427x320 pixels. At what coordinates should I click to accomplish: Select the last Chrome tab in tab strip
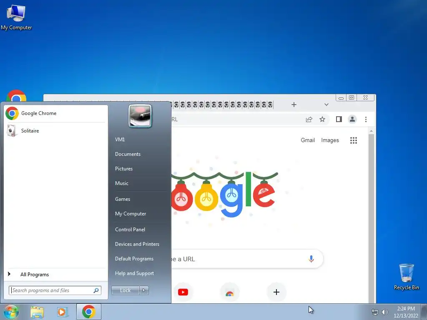click(x=270, y=105)
